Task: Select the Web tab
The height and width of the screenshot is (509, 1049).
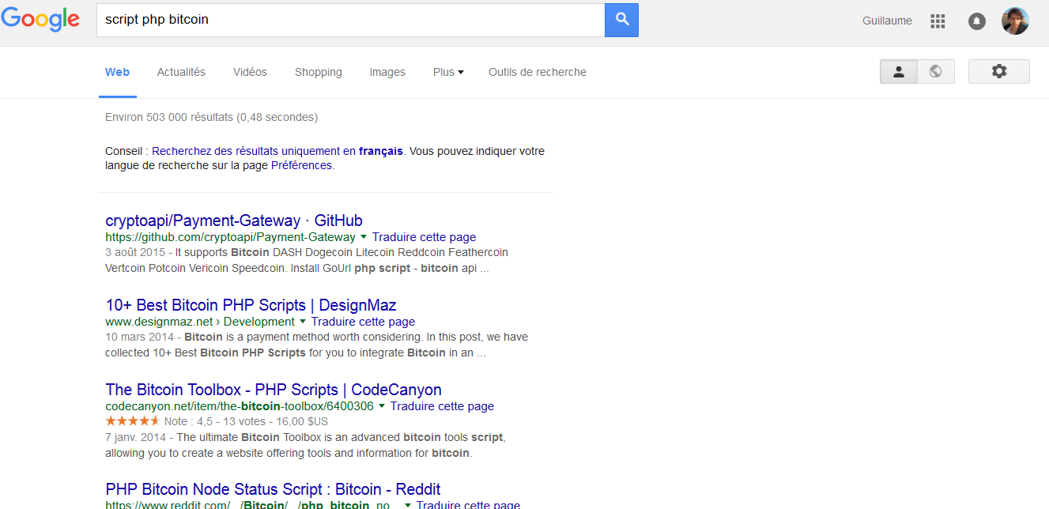Action: pos(117,72)
